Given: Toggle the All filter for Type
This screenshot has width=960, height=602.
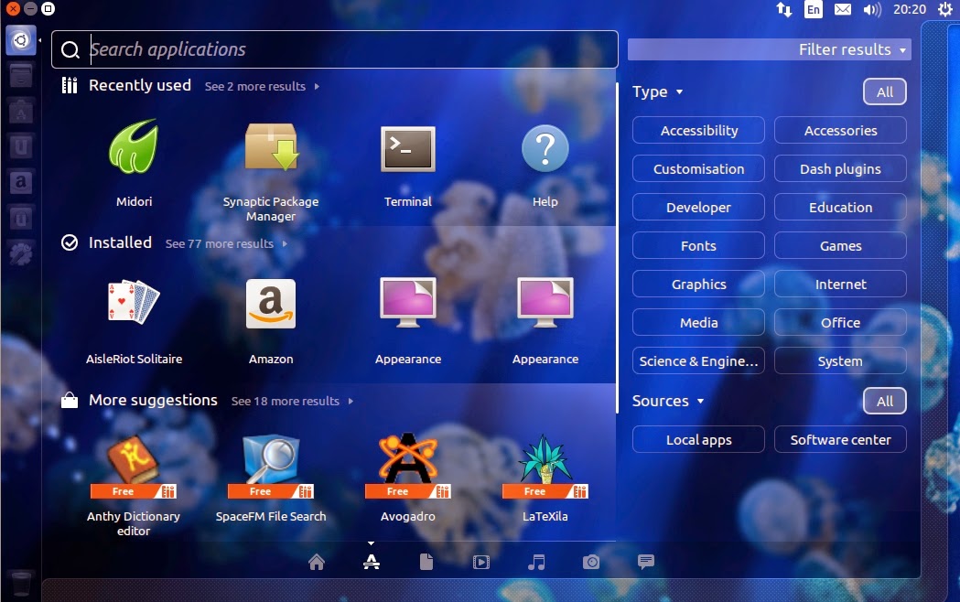Looking at the screenshot, I should tap(884, 91).
